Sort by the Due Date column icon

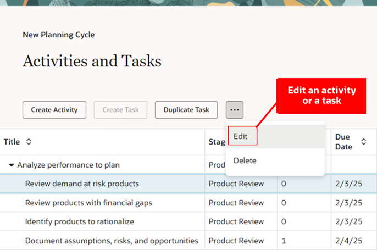coord(363,142)
